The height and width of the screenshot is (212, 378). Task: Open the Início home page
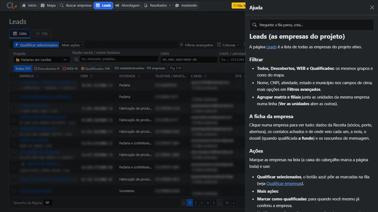[x=29, y=5]
